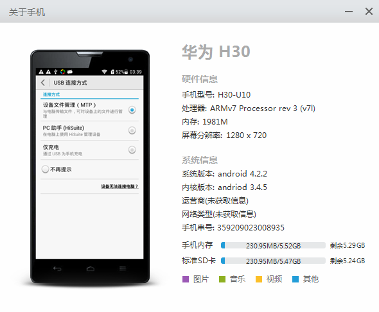Click the Wi-Fi icon in phone status bar
The width and height of the screenshot is (379, 312).
105,72
